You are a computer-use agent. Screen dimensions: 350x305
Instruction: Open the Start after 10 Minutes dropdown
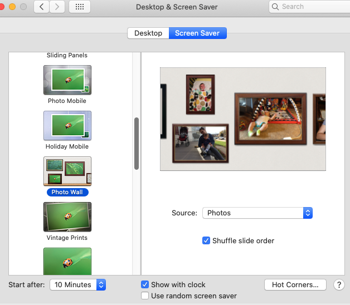click(77, 285)
